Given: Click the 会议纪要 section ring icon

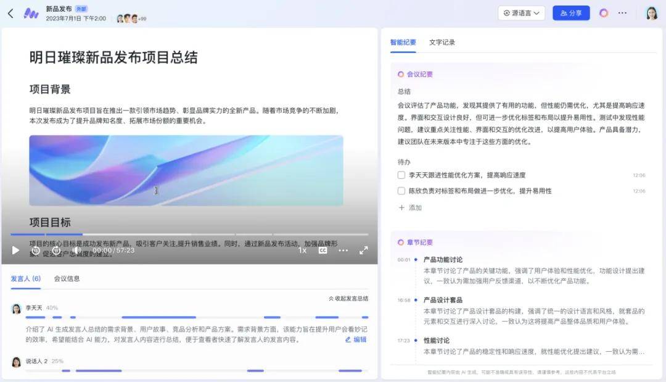Looking at the screenshot, I should point(401,74).
